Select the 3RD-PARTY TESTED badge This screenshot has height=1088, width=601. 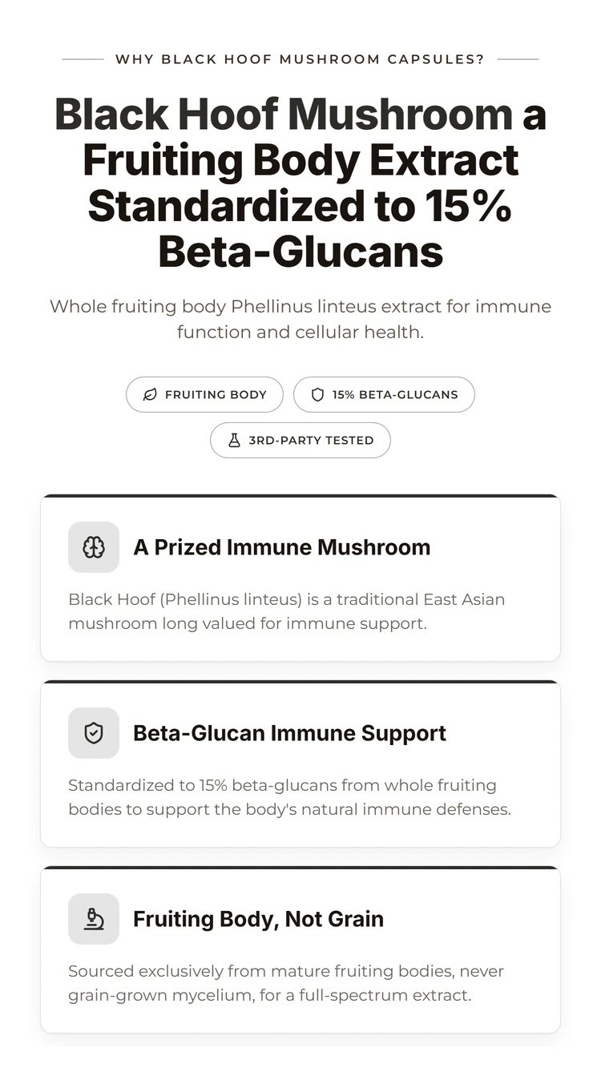[300, 441]
